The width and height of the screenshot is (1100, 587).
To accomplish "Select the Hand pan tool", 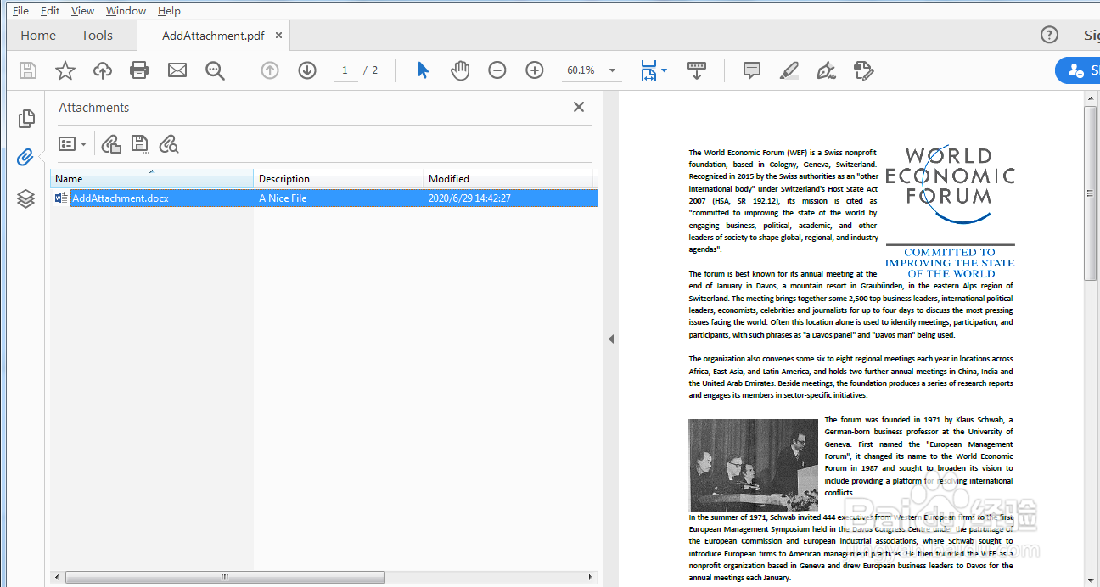I will [x=460, y=70].
